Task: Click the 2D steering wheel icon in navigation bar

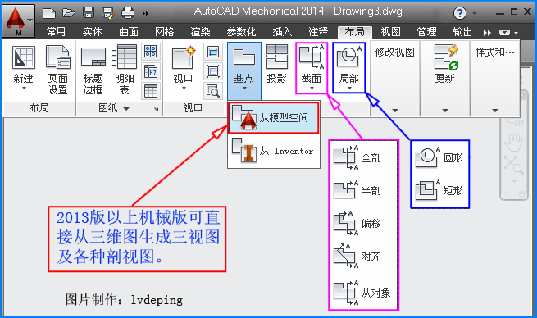Action: coord(514,120)
